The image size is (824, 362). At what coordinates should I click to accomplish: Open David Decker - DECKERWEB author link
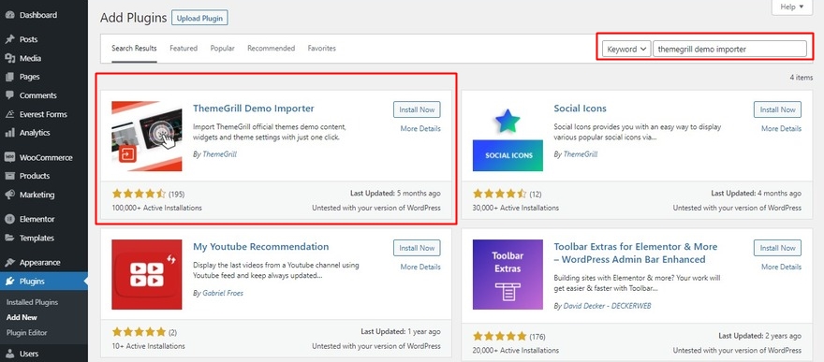607,306
